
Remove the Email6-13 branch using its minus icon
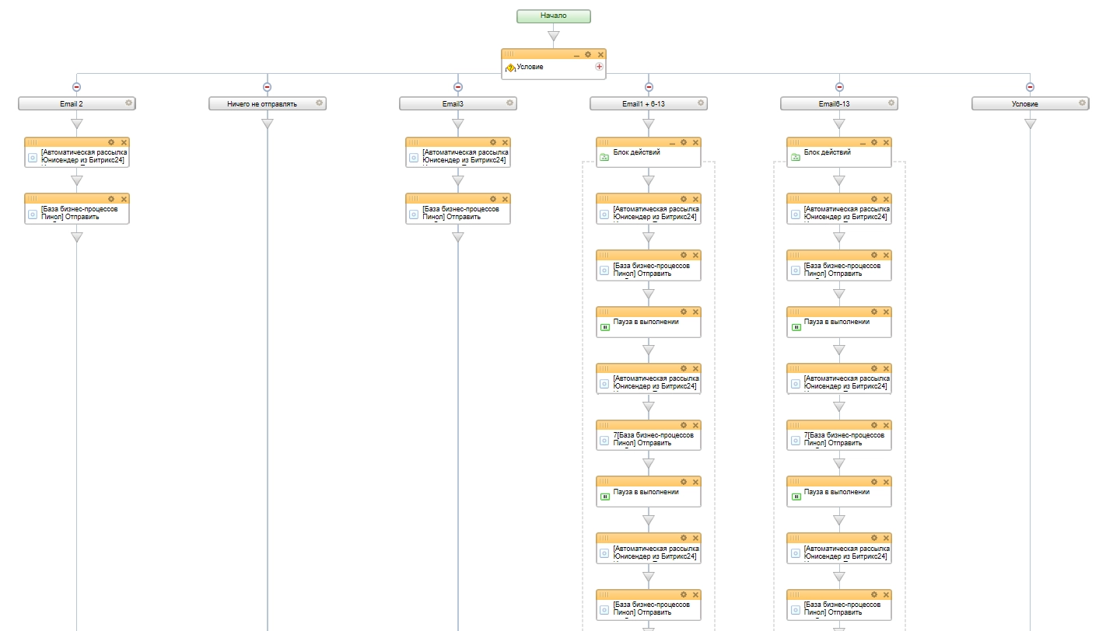839,87
